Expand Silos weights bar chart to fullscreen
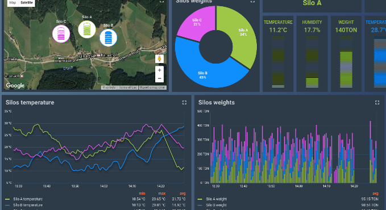 click(x=377, y=103)
